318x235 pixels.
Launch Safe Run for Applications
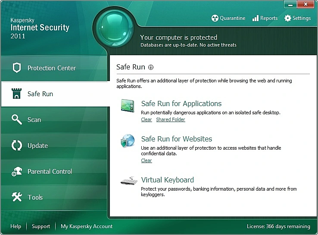[x=181, y=103]
